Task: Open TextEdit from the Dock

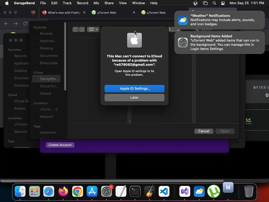Action: [x=121, y=191]
